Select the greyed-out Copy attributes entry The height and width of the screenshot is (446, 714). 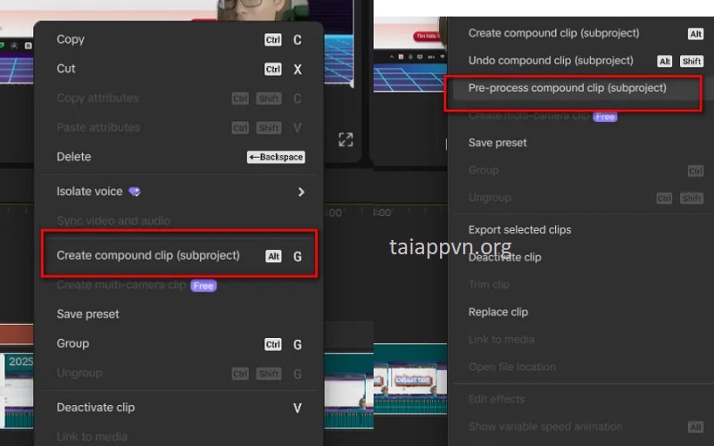click(x=179, y=98)
